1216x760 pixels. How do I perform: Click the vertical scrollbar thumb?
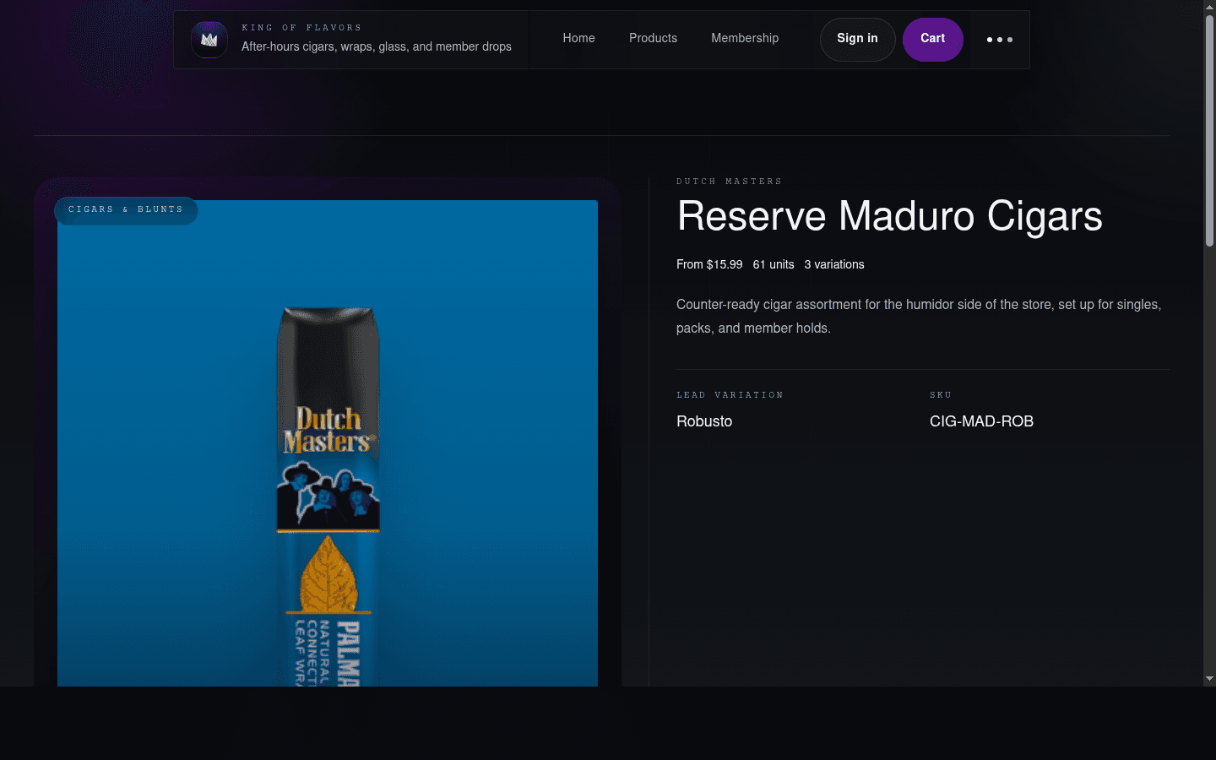tap(1209, 131)
